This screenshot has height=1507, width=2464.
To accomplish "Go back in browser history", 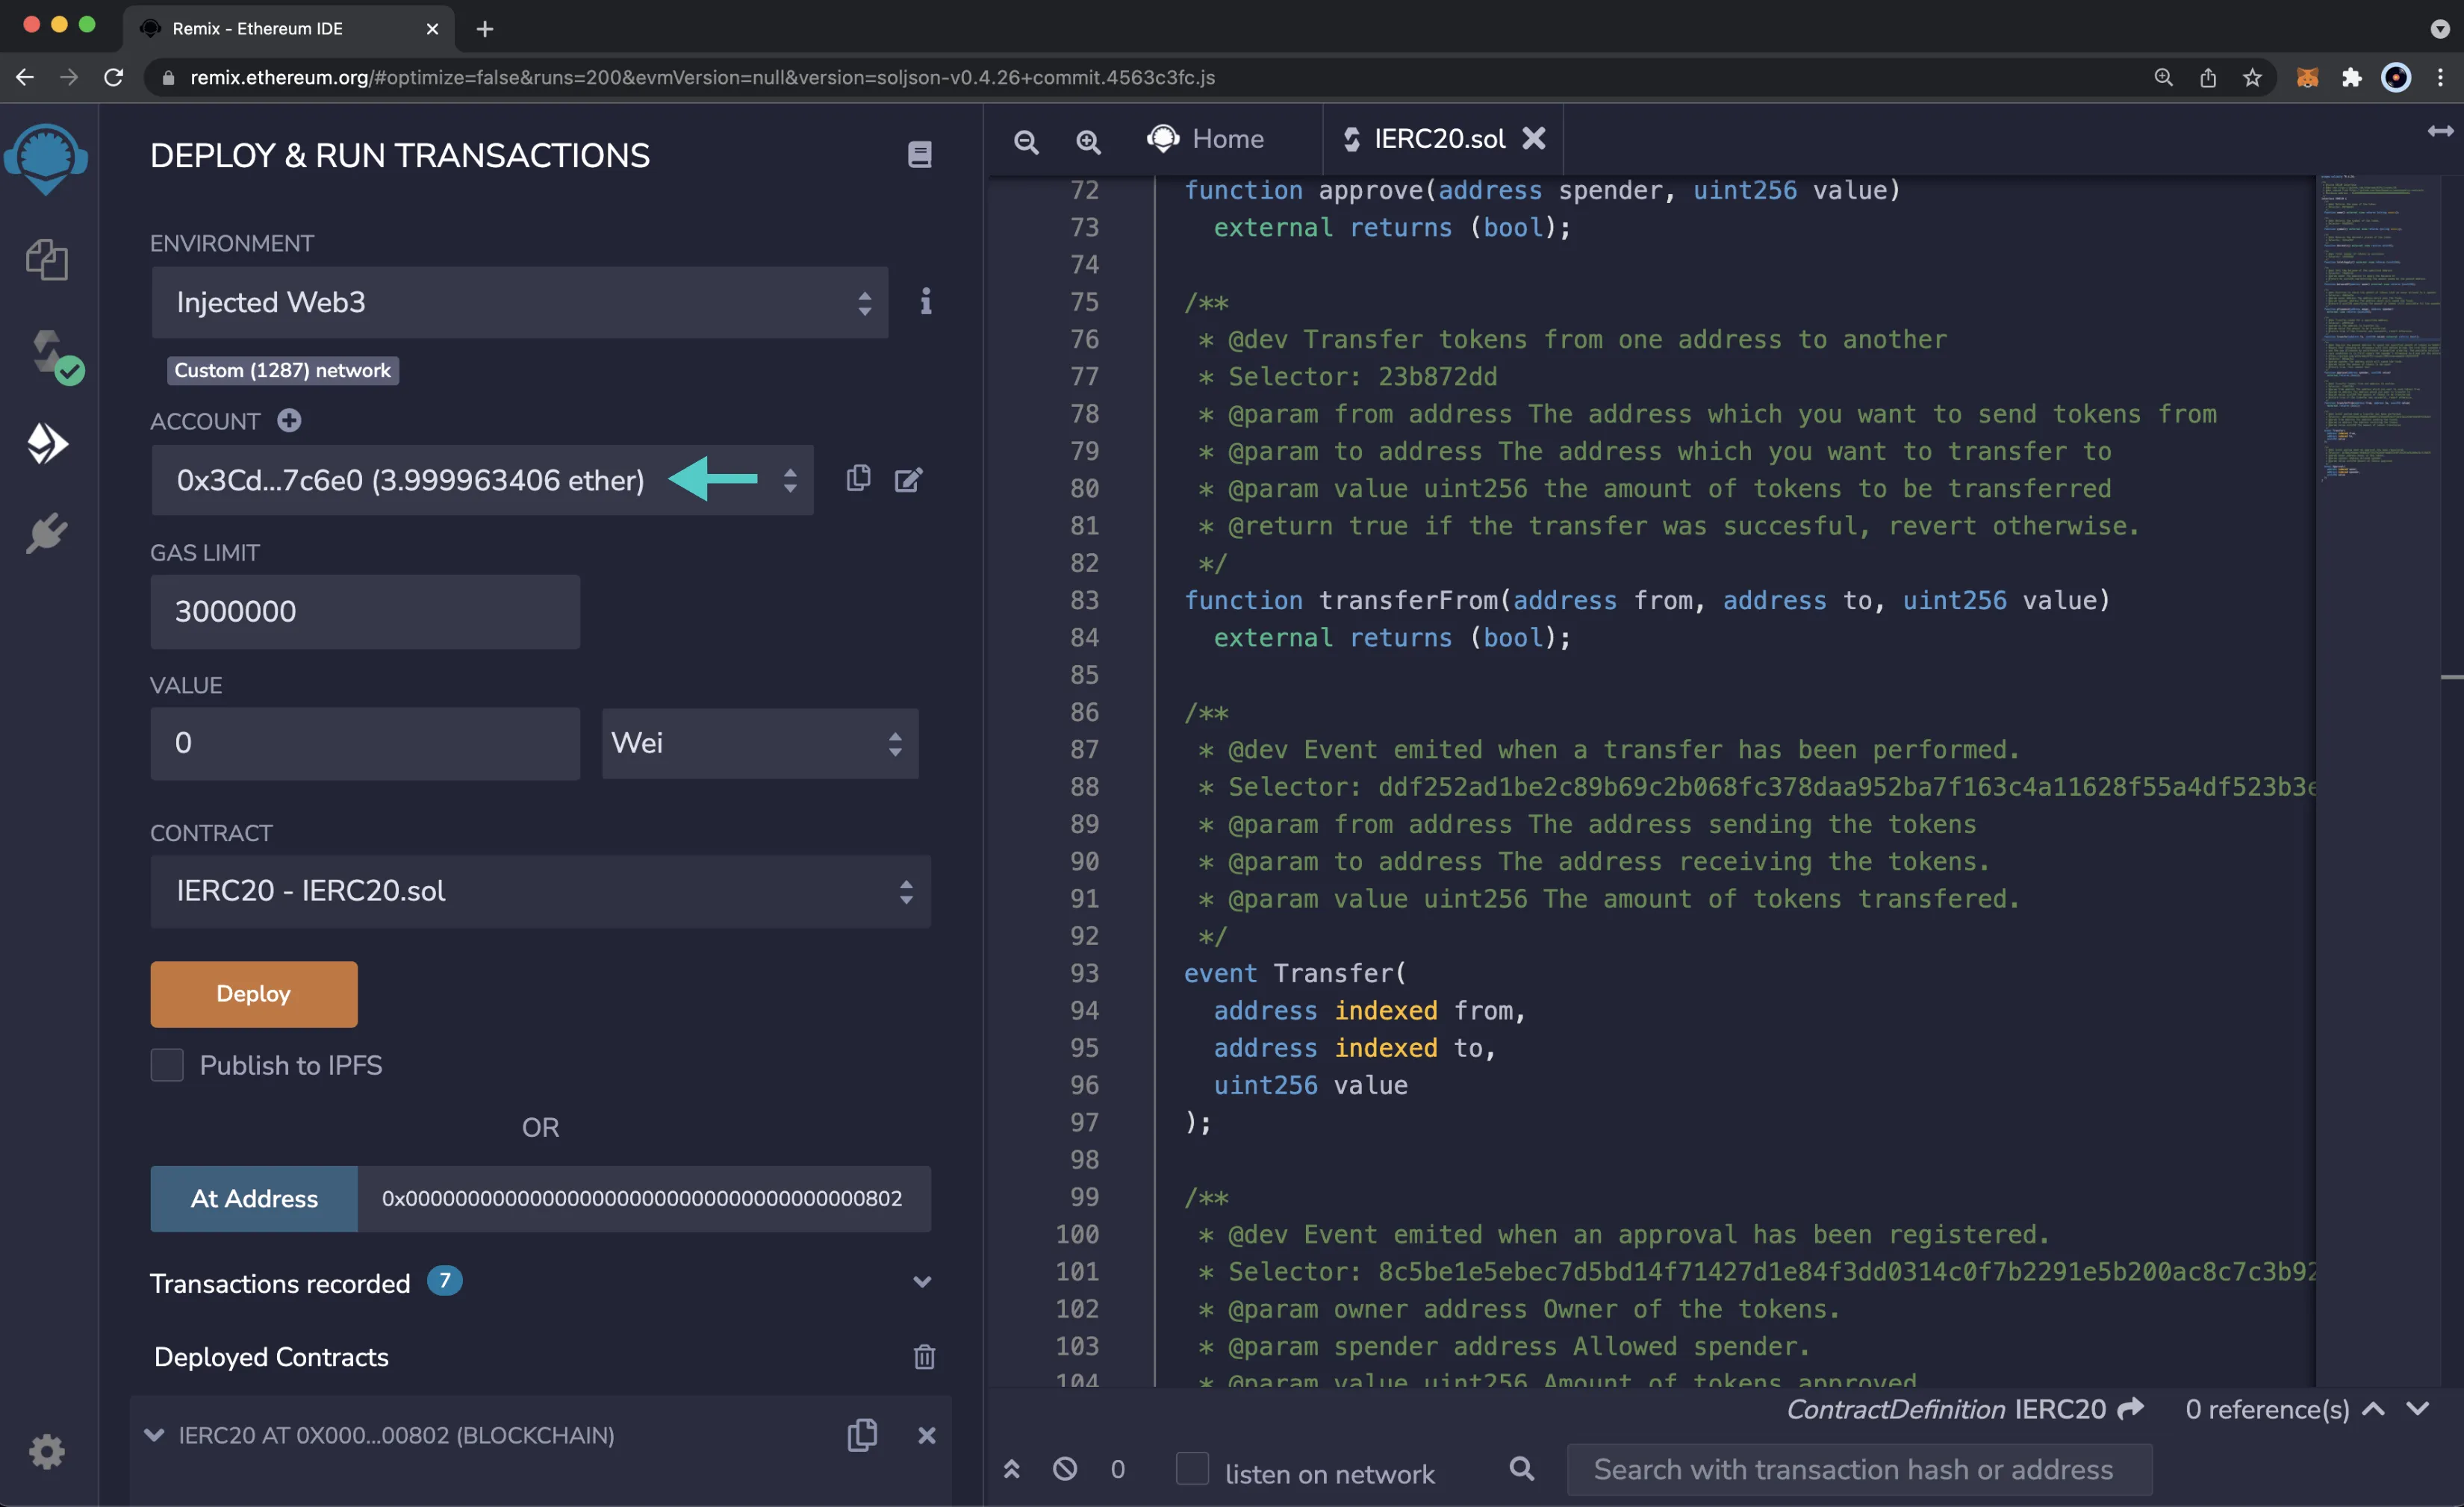I will [25, 77].
